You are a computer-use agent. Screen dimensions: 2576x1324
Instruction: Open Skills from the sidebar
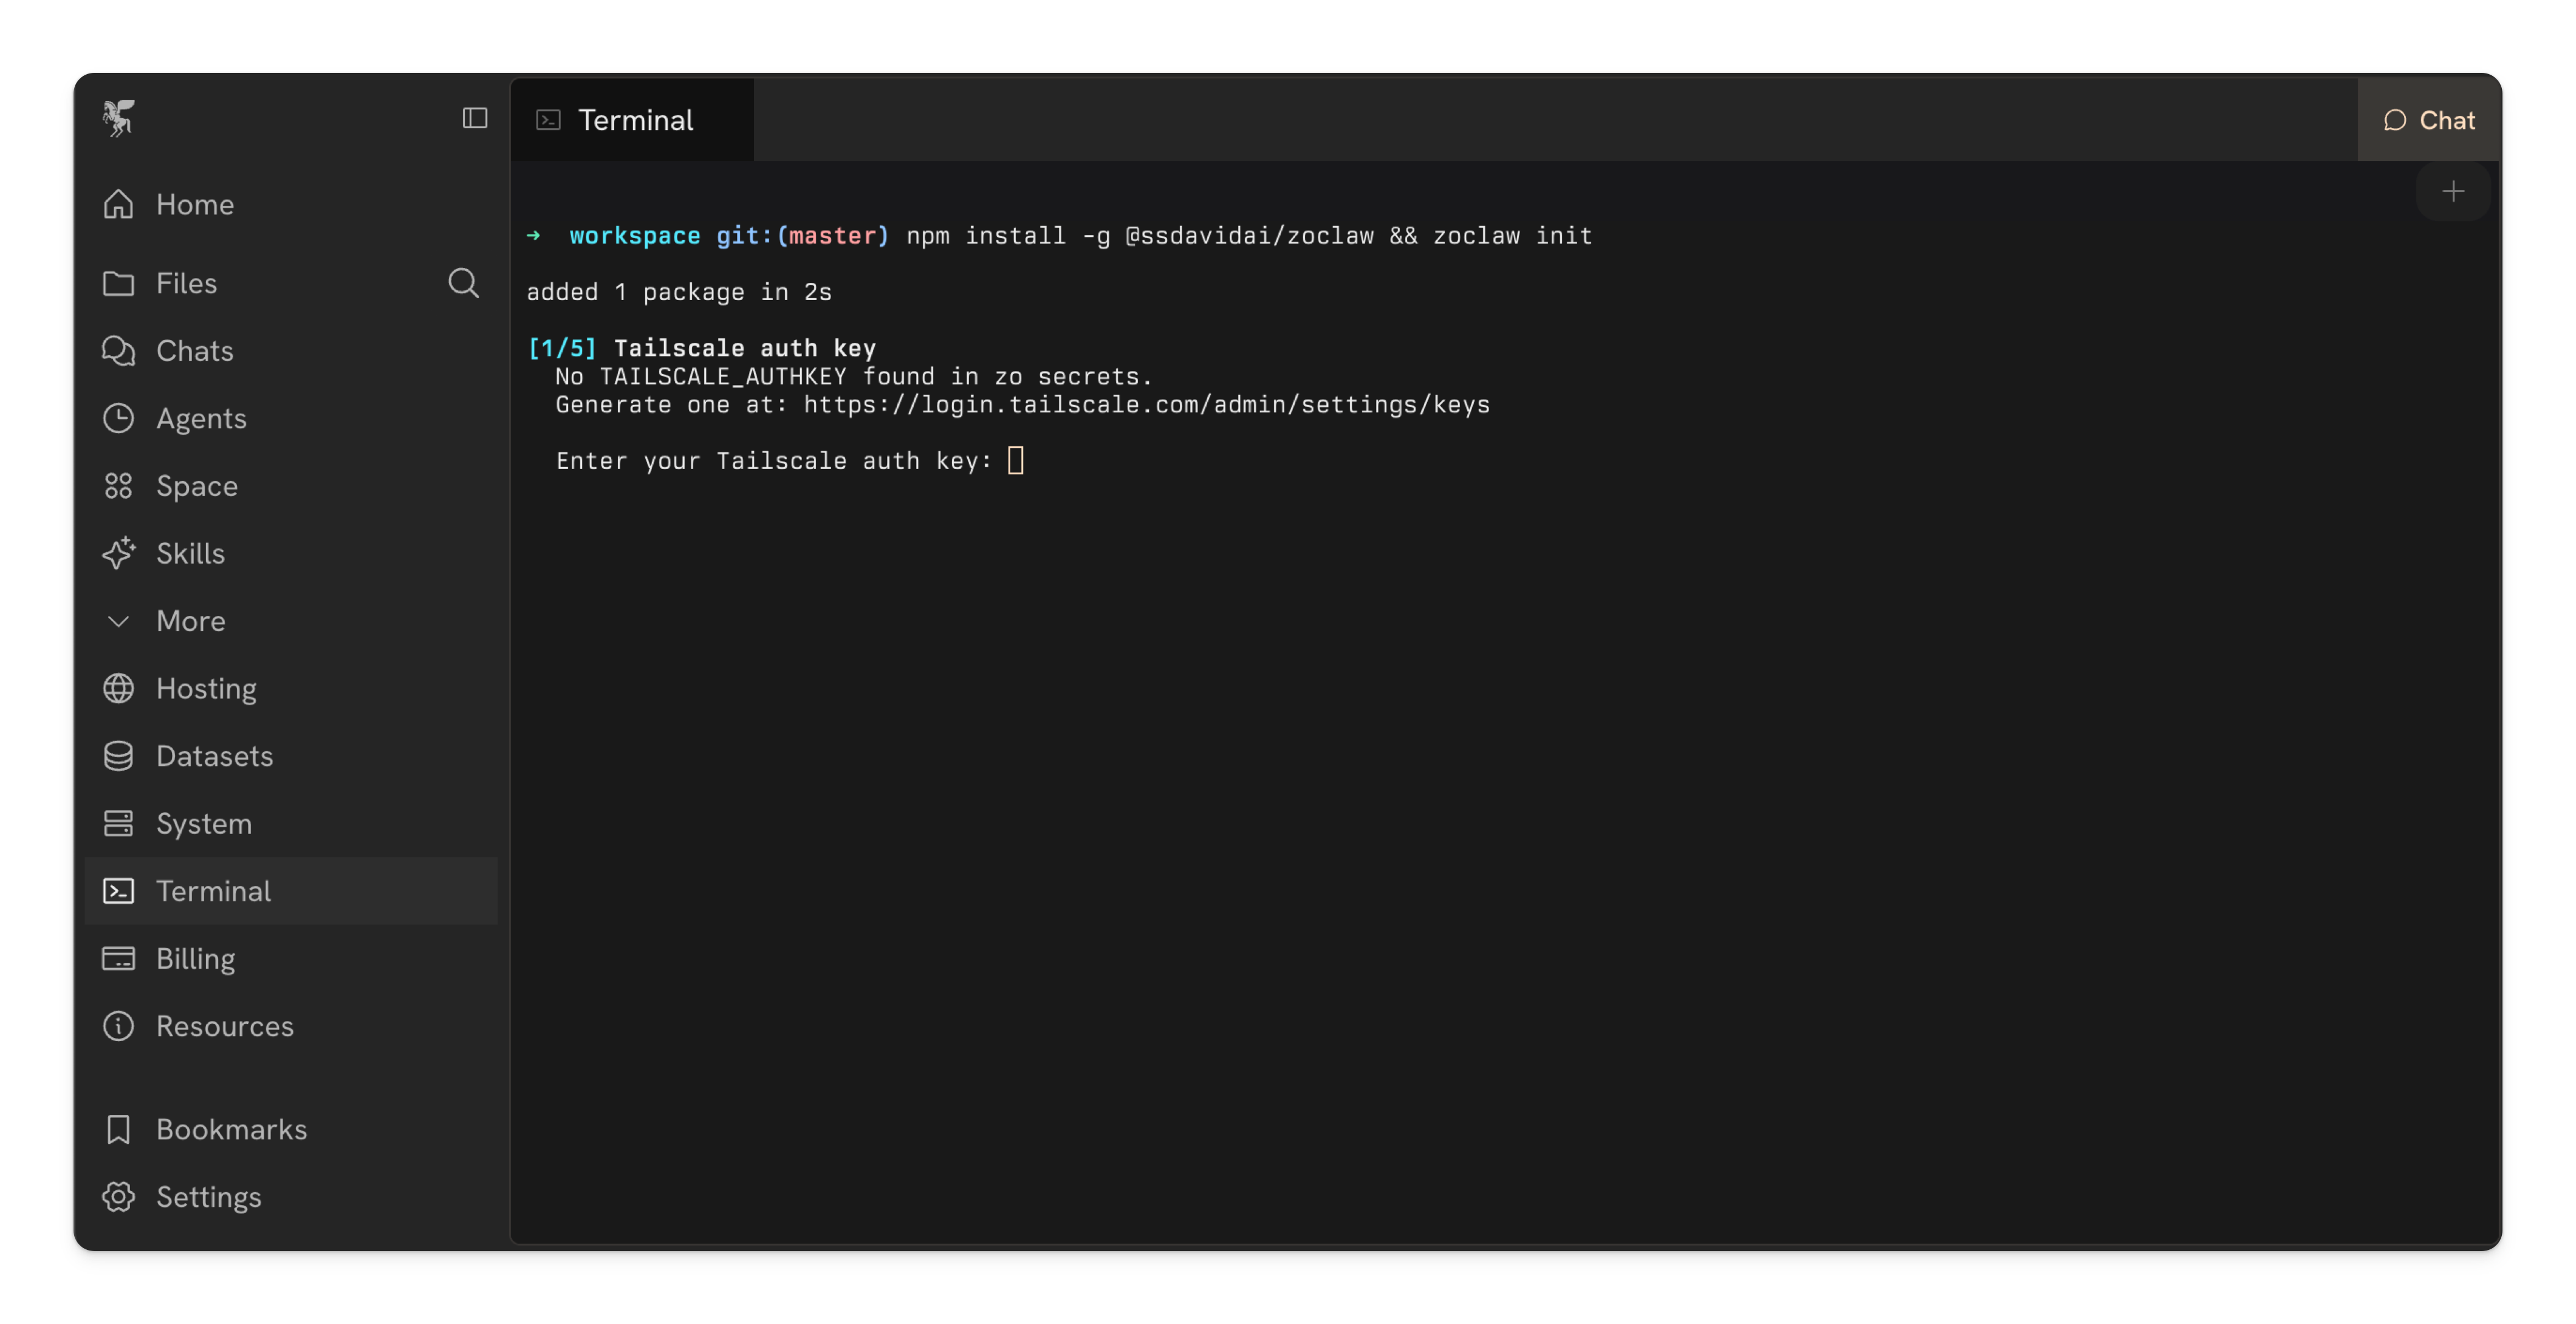coord(190,553)
